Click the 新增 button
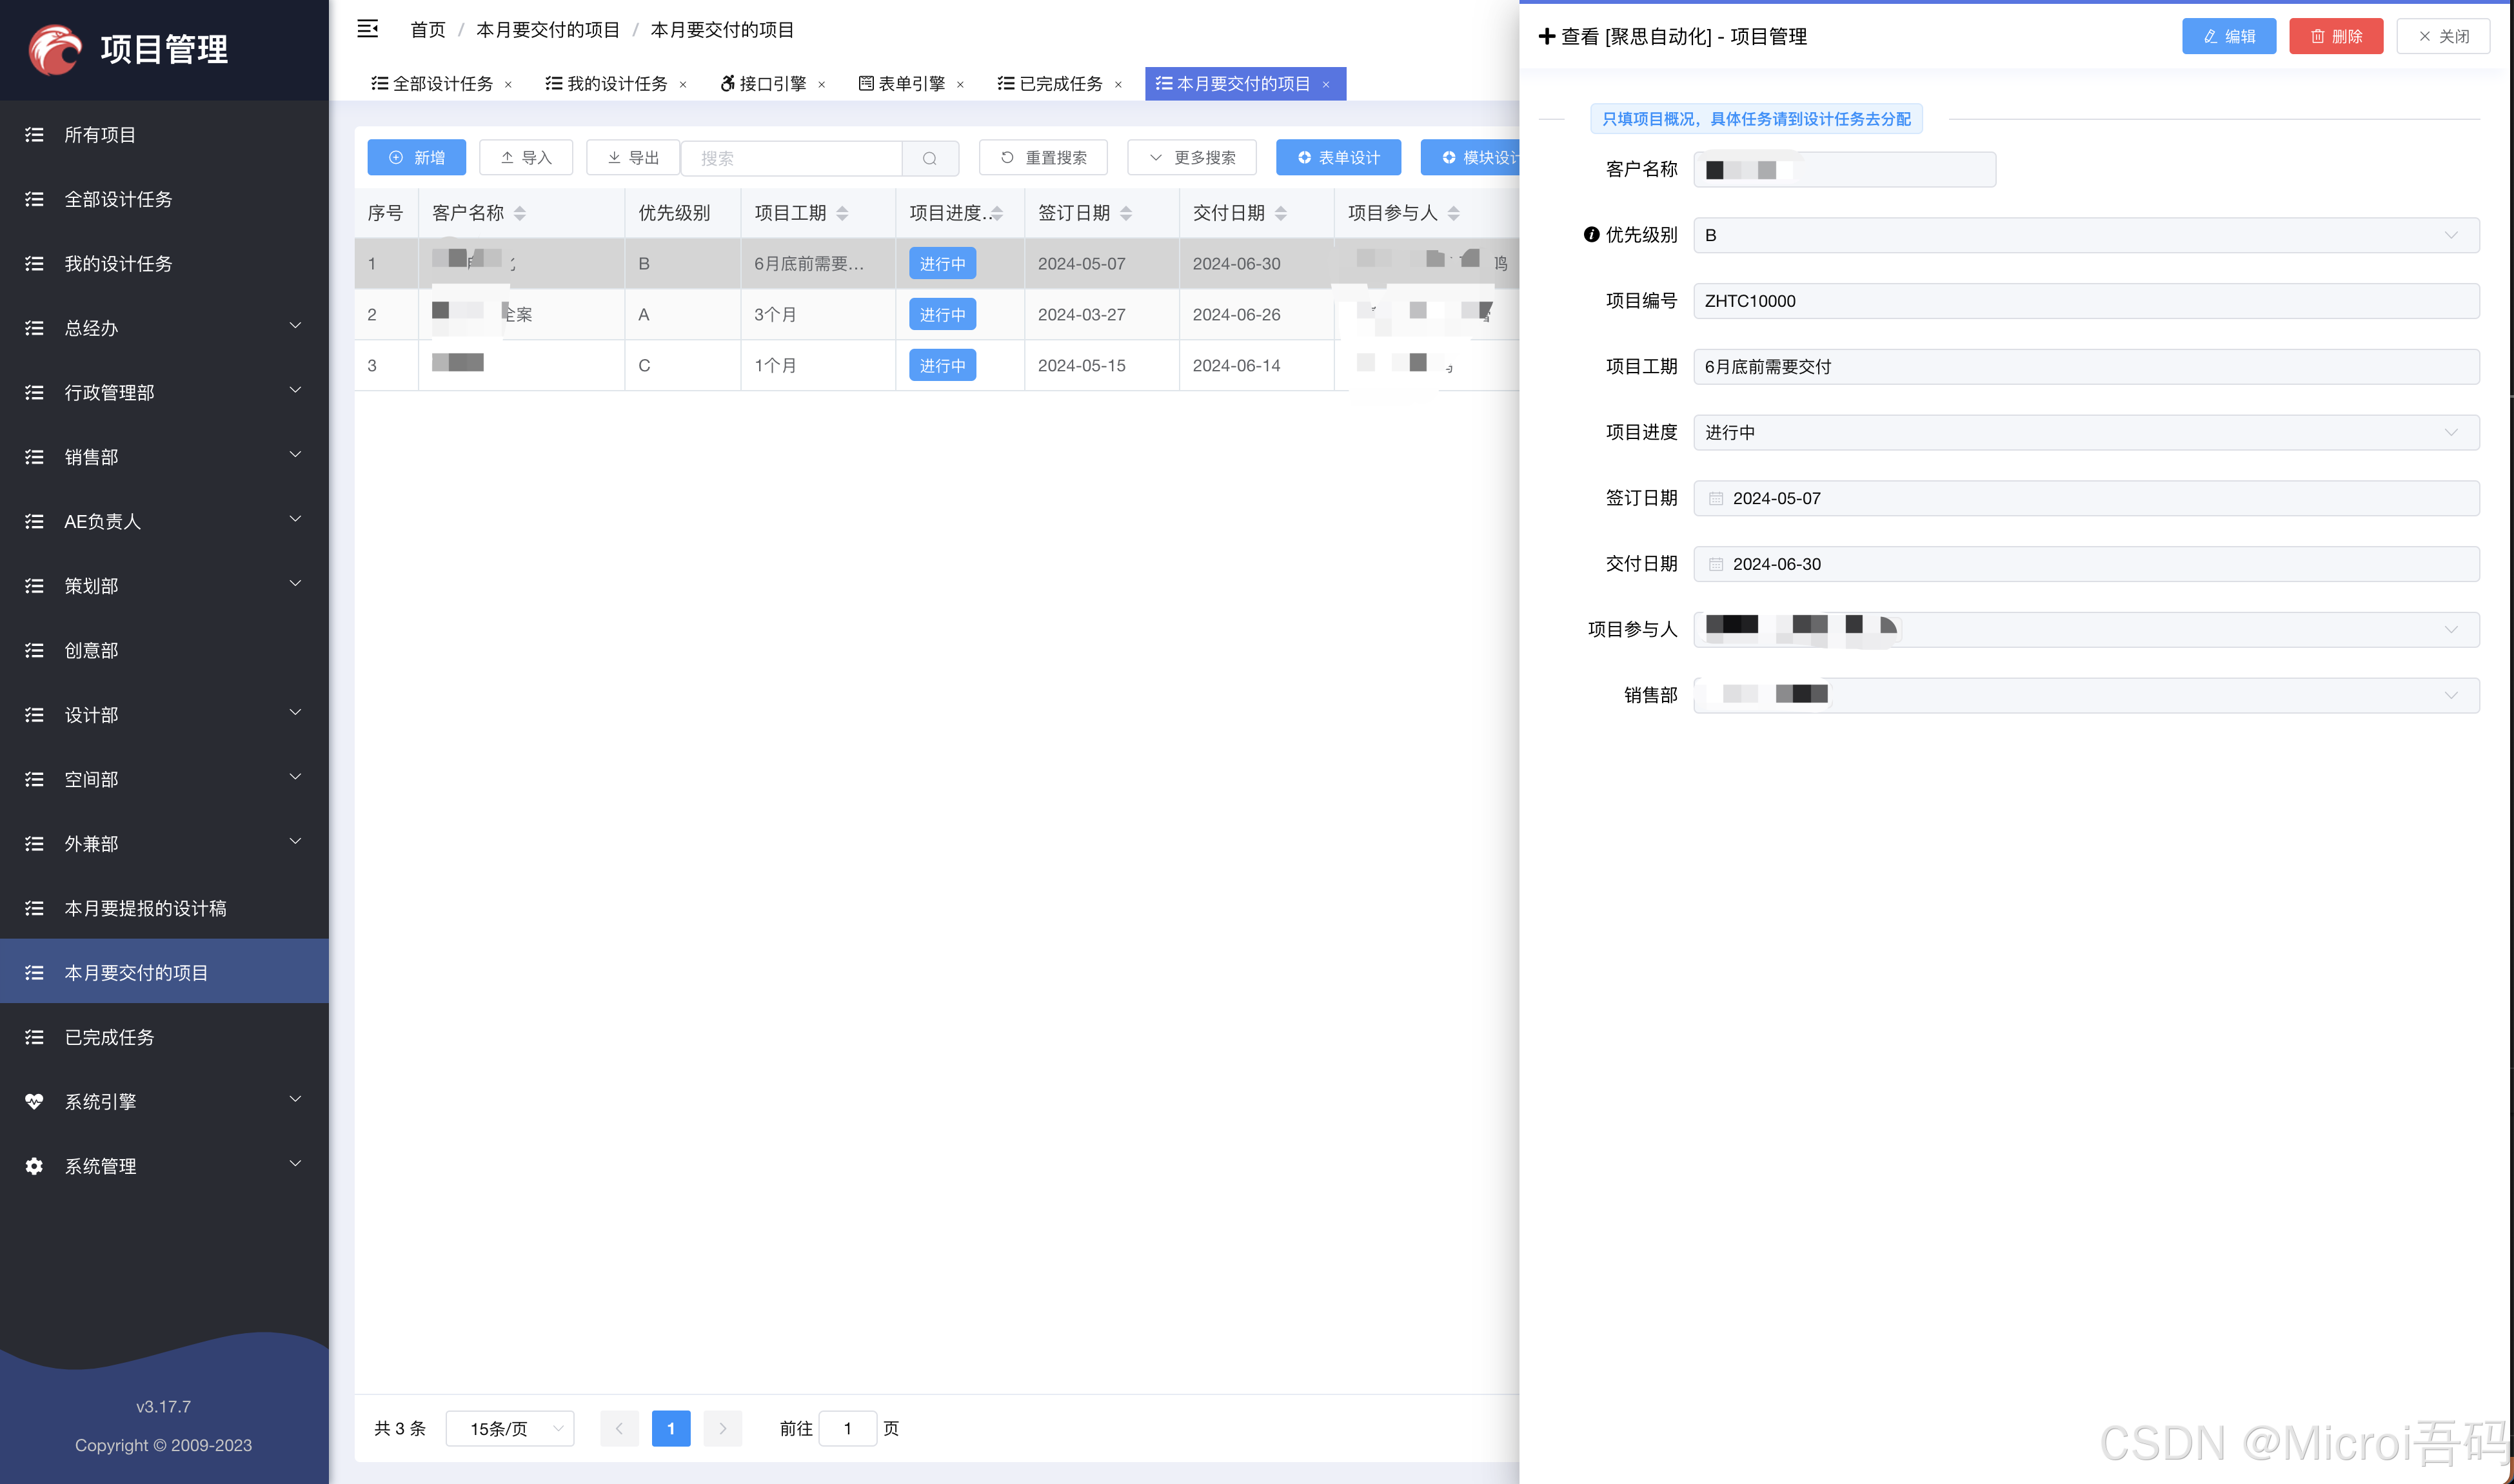The width and height of the screenshot is (2514, 1484). [x=416, y=158]
